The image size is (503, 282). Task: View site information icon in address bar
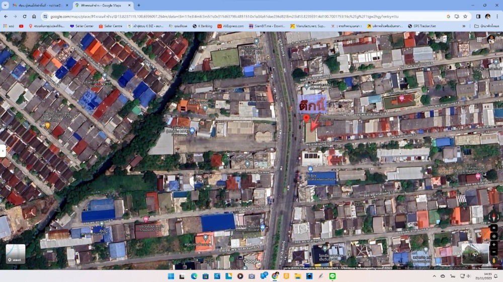tap(45, 17)
